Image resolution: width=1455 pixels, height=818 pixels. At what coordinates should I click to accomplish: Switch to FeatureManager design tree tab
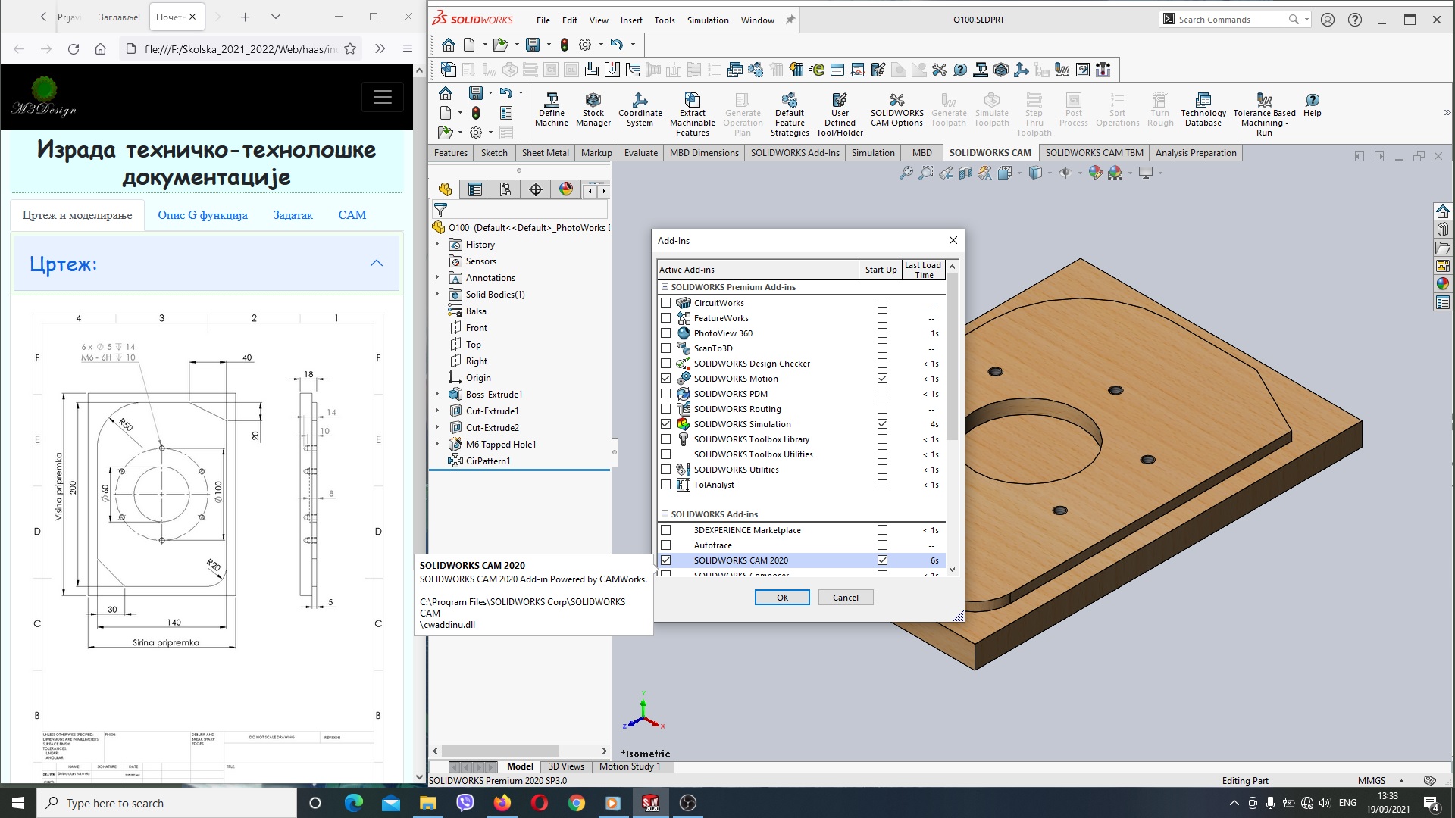(445, 189)
